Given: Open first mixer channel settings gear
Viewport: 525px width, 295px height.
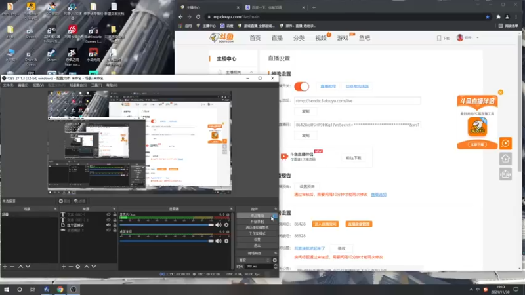Looking at the screenshot, I should [226, 225].
